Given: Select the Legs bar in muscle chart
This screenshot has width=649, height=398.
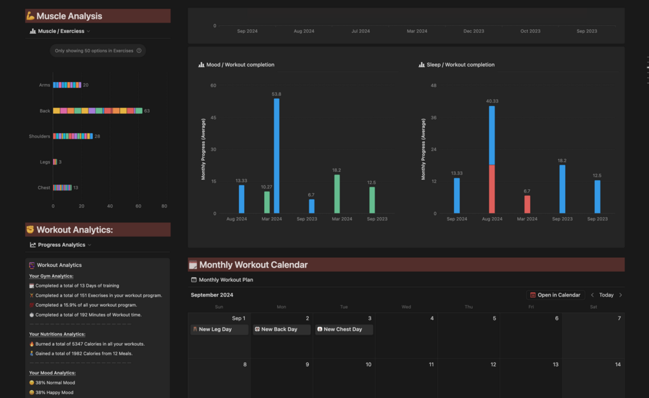Looking at the screenshot, I should point(55,162).
